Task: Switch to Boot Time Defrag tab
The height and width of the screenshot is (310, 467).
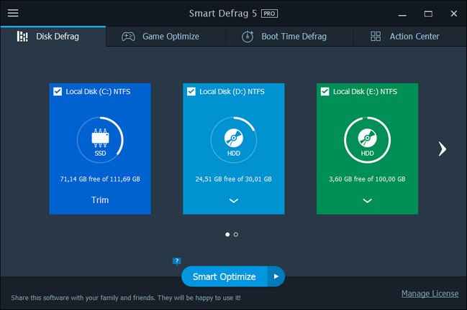Action: coord(284,37)
